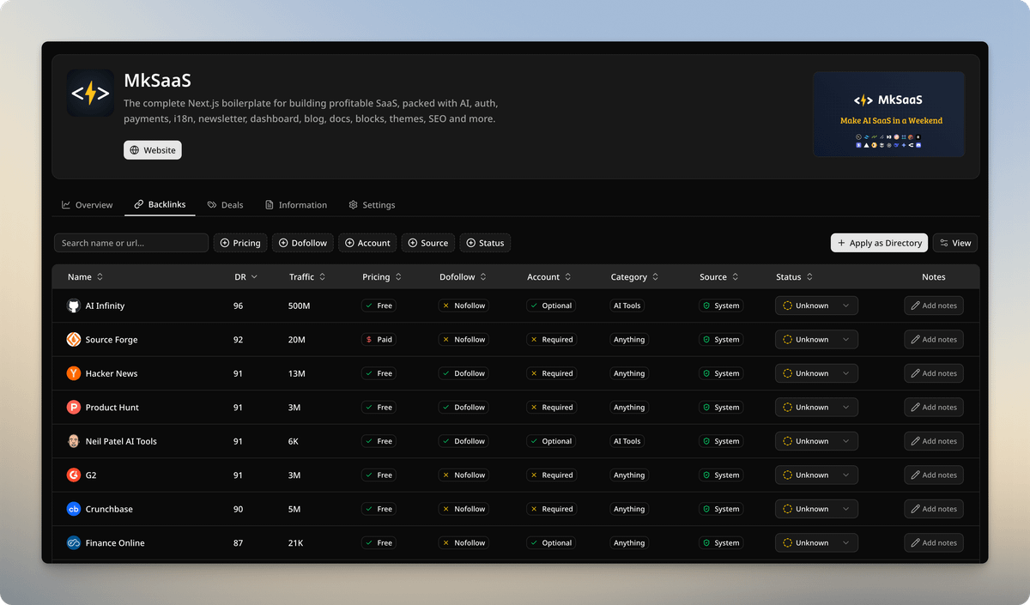Viewport: 1030px width, 605px height.
Task: Expand Unknown status dropdown for Hacker News
Action: (816, 373)
